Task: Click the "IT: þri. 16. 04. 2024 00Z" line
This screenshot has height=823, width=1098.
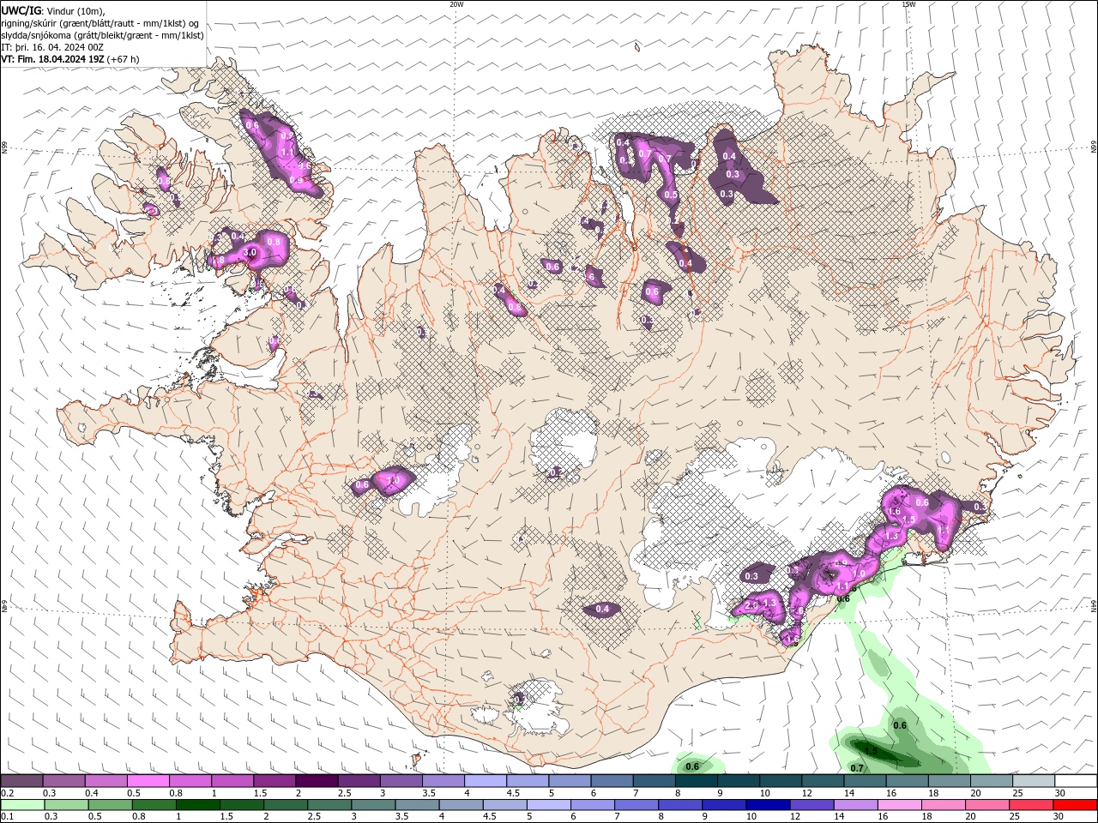Action: coord(52,47)
